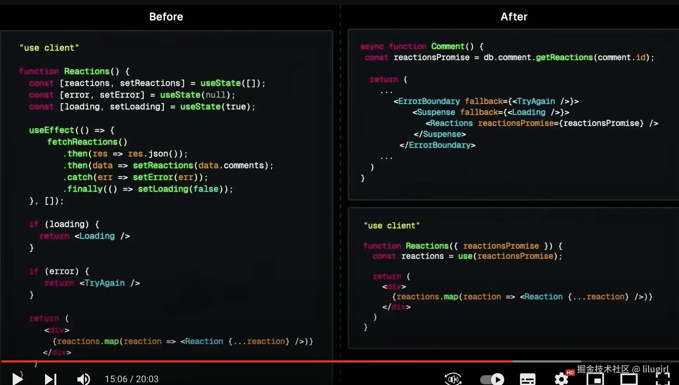Viewport: 679px width, 385px height.
Task: Switch to the miniplayer
Action: tap(595, 379)
